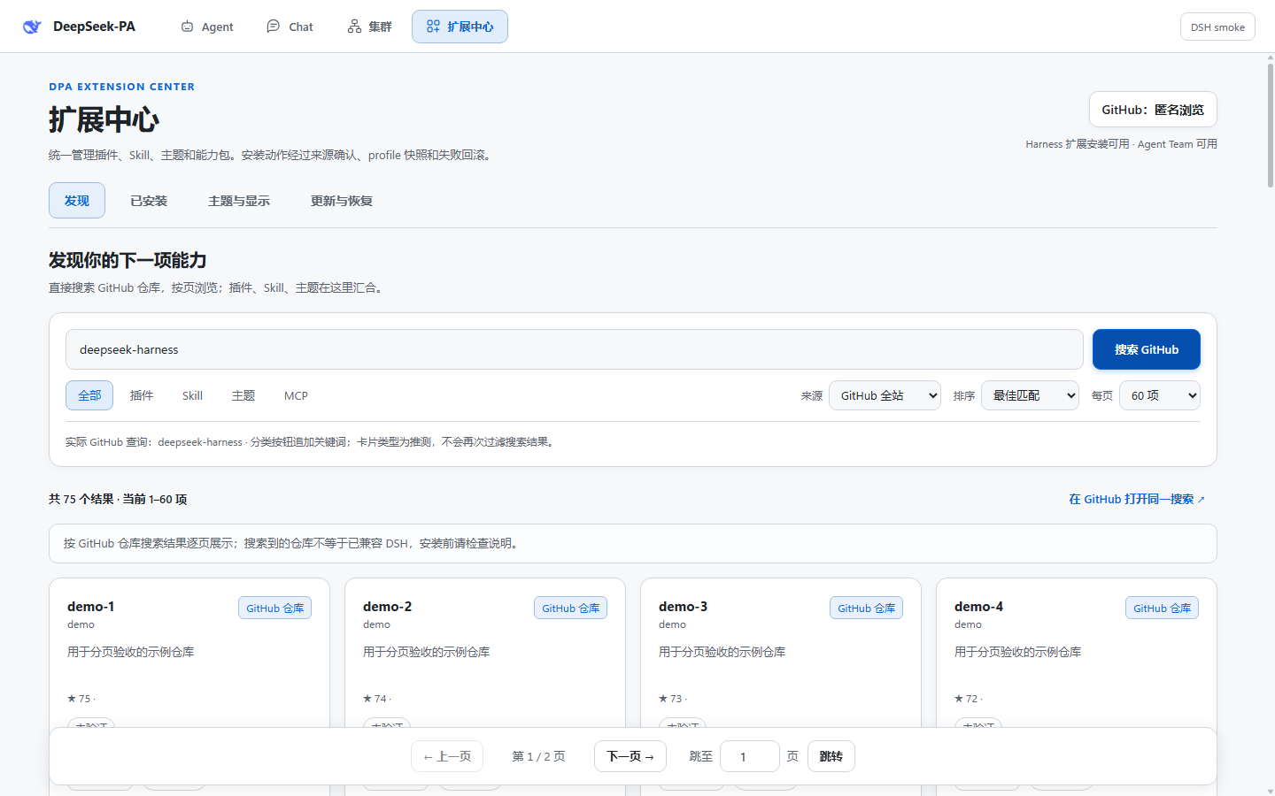
Task: Click the 按 GitHub 仓库搜索结果逐页展示 notice
Action: (633, 543)
